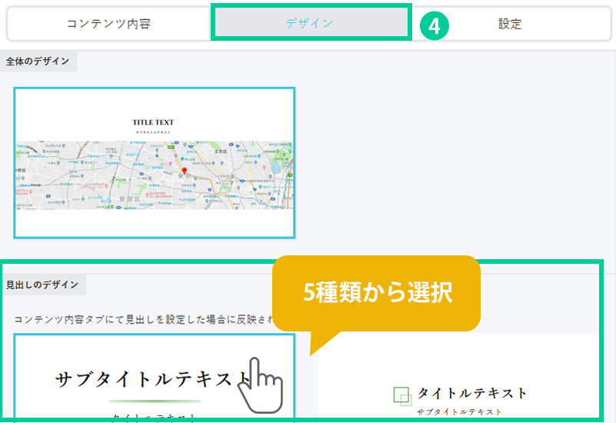Switch to the コンテンツ内容 tab

click(108, 24)
